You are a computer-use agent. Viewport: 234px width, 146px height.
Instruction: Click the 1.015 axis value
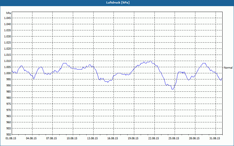click(8, 55)
